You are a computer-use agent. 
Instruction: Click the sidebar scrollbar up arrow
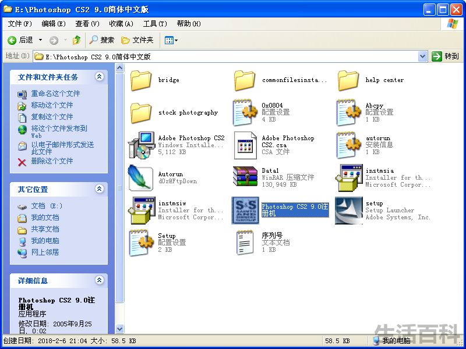[x=120, y=68]
